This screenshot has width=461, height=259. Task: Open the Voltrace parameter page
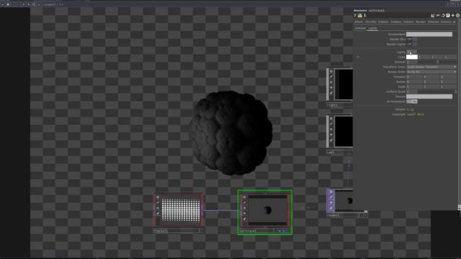[360, 28]
